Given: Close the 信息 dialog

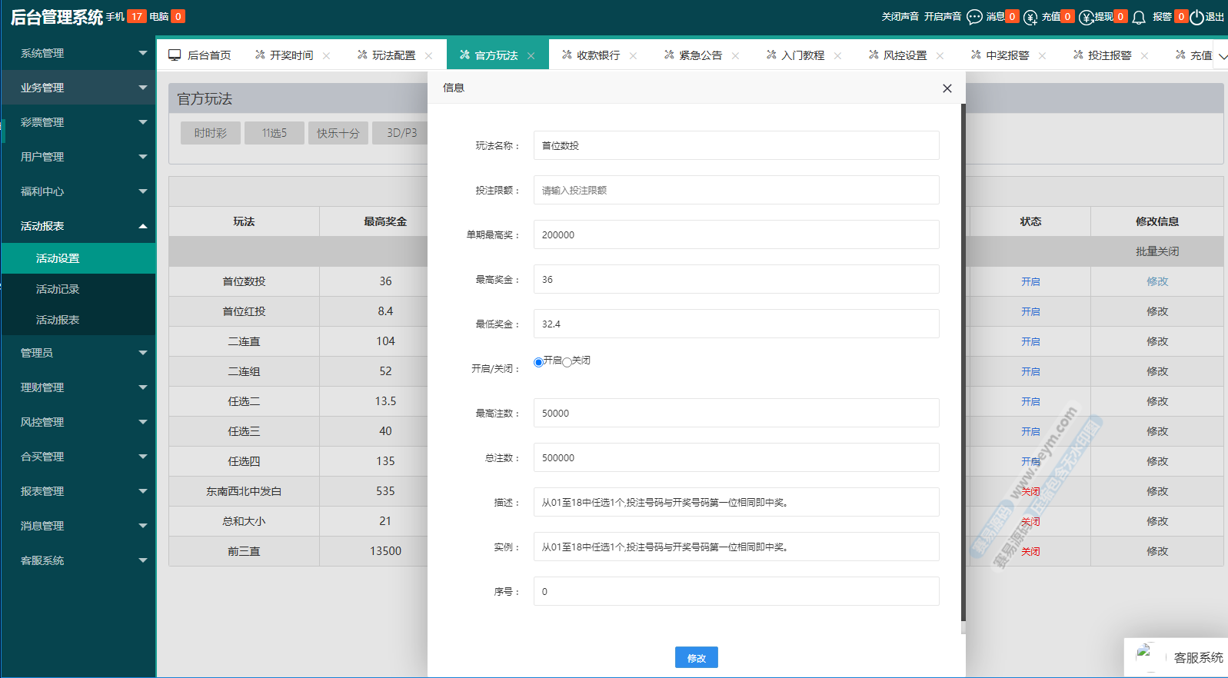Looking at the screenshot, I should (x=947, y=88).
